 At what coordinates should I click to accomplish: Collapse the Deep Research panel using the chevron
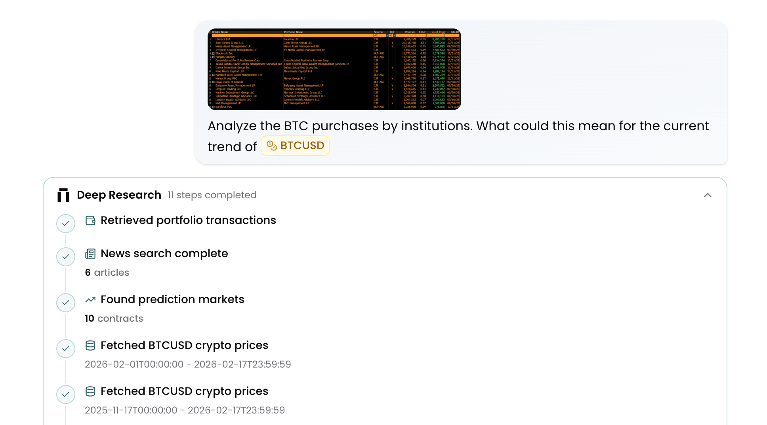(x=708, y=195)
